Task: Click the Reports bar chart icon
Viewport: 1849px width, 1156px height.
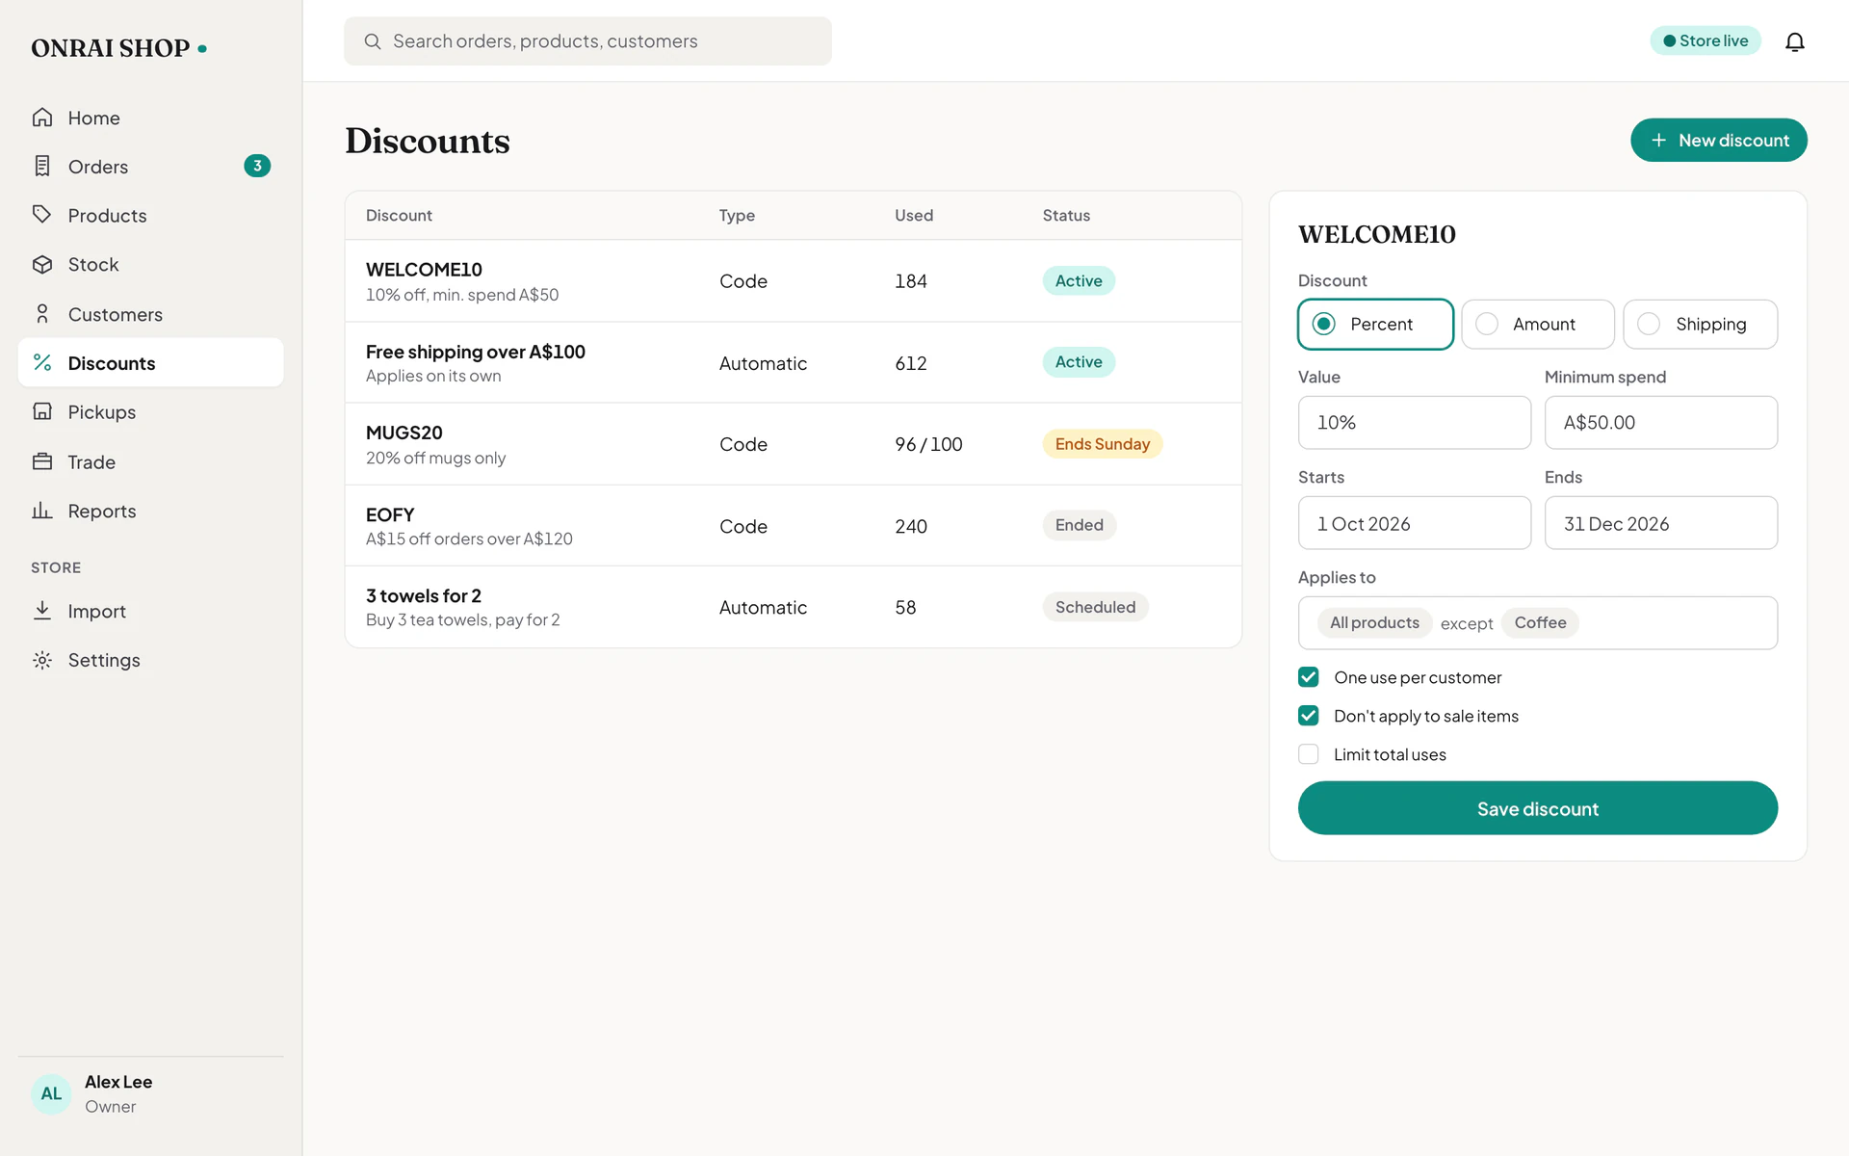Action: [x=42, y=511]
